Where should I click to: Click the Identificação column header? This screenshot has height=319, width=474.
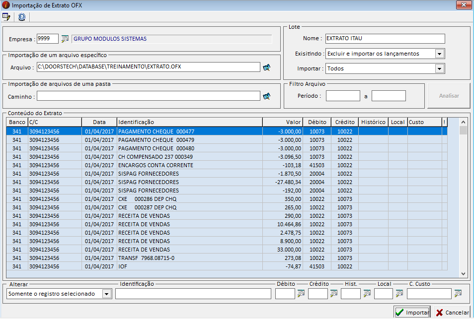click(189, 122)
